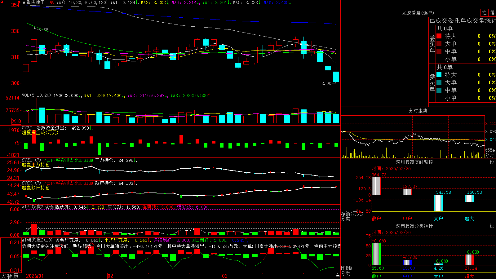The height and width of the screenshot is (279, 496).
Task: Click the X10 volume scale box
Action: [16, 121]
